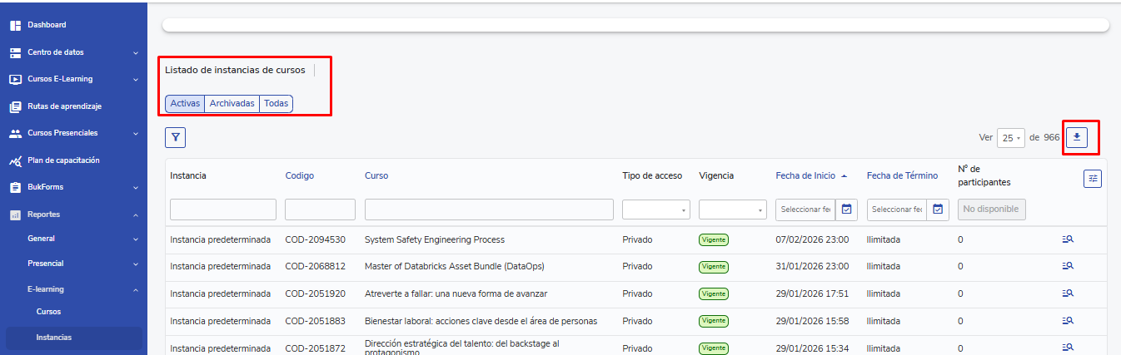Open the Tipo de acceso filter dropdown
Image resolution: width=1121 pixels, height=355 pixels.
pyautogui.click(x=655, y=210)
